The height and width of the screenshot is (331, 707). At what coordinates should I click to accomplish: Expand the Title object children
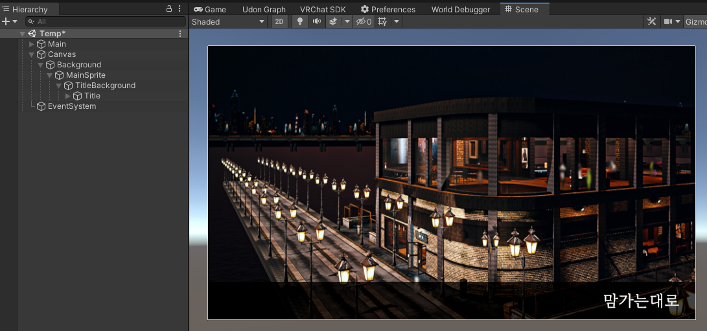coord(68,96)
